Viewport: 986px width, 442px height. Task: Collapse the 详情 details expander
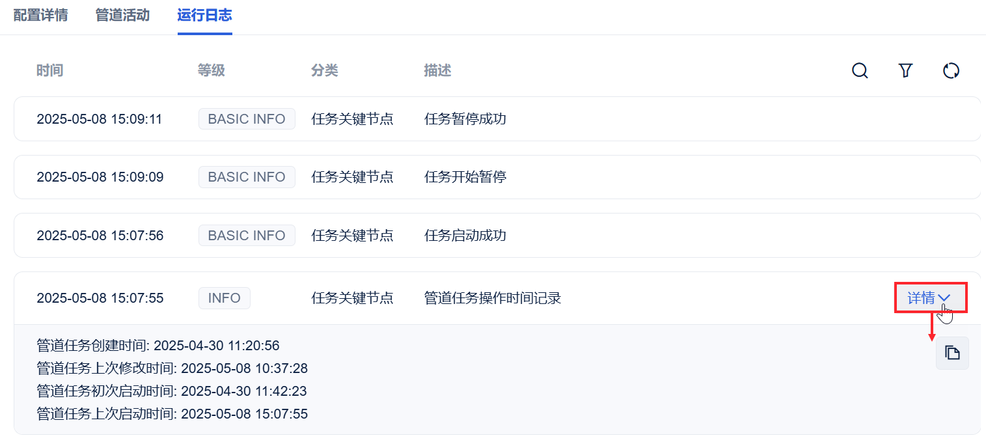(929, 298)
